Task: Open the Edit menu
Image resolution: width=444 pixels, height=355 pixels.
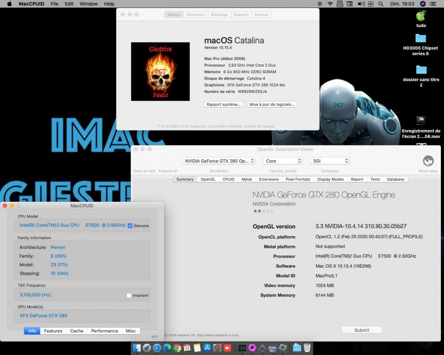Action: pyautogui.click(x=69, y=4)
